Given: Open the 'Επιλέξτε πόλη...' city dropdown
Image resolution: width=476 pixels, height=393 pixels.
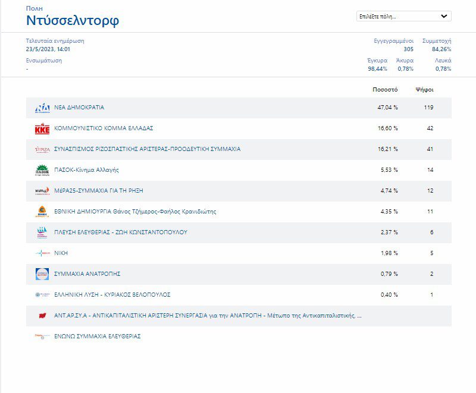Looking at the screenshot, I should [404, 16].
